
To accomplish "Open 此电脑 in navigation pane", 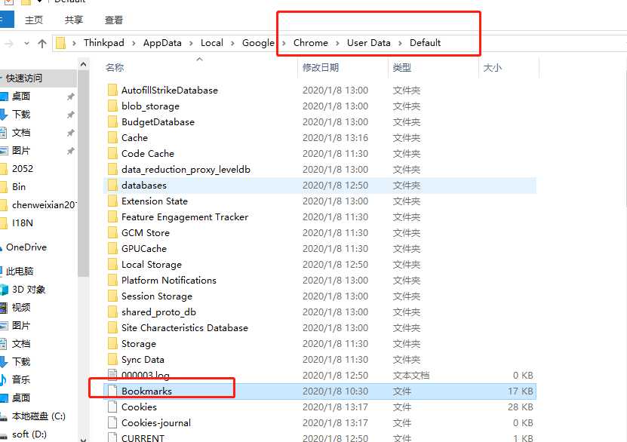I will pos(20,272).
